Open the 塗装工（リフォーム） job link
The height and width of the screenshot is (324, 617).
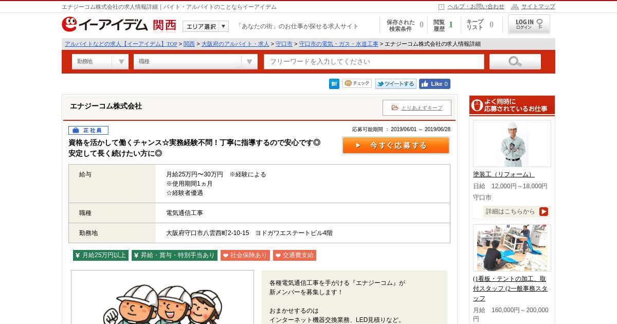point(504,174)
